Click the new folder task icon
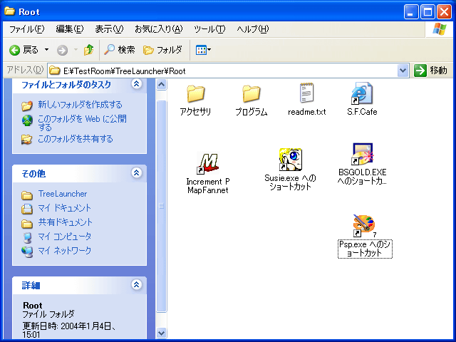Image resolution: width=456 pixels, height=342 pixels. point(27,105)
